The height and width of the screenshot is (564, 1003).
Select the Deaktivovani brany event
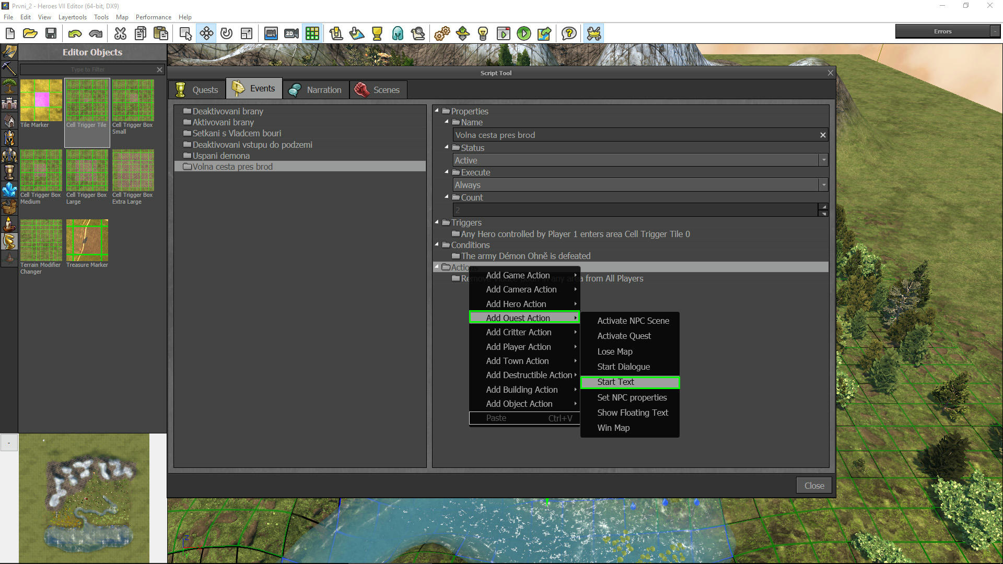click(x=300, y=111)
